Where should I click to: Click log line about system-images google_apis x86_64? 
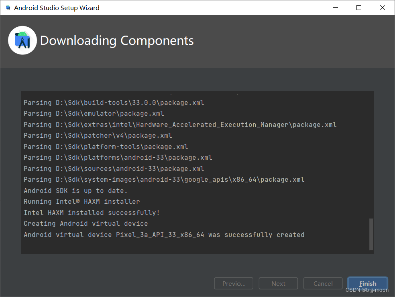[164, 180]
